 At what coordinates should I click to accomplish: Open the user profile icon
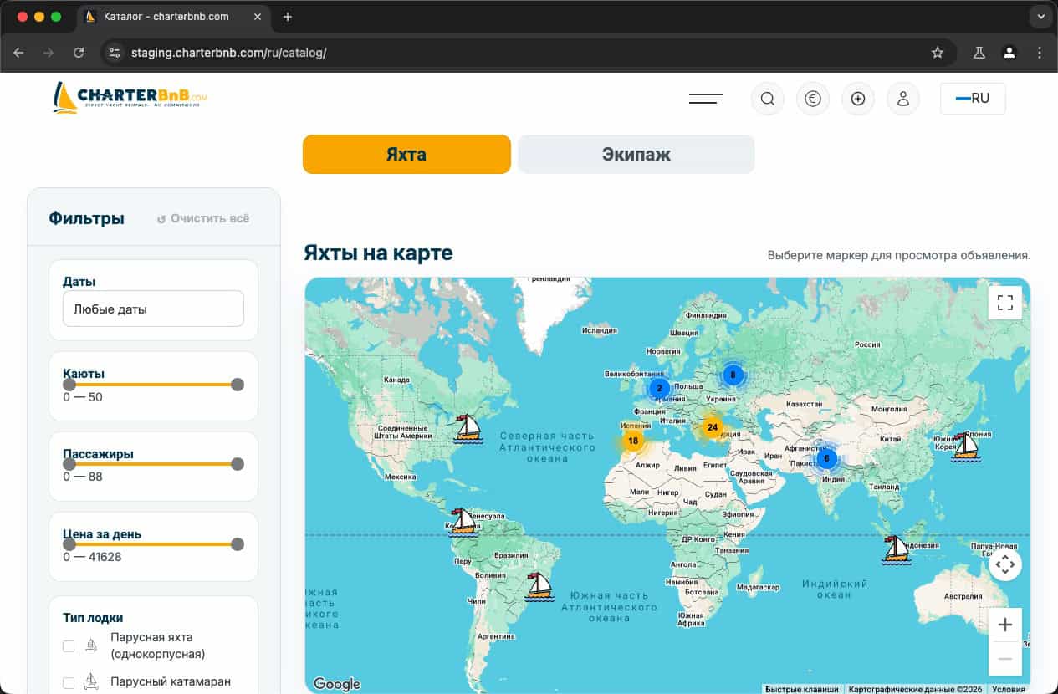click(902, 99)
